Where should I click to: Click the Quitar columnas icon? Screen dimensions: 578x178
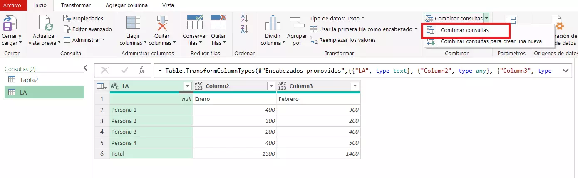(x=162, y=23)
